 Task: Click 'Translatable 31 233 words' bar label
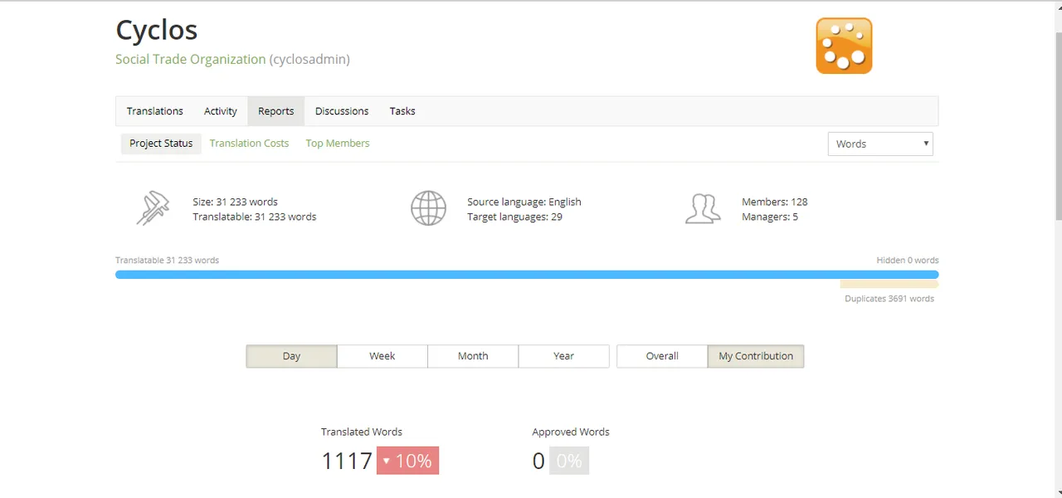[167, 260]
